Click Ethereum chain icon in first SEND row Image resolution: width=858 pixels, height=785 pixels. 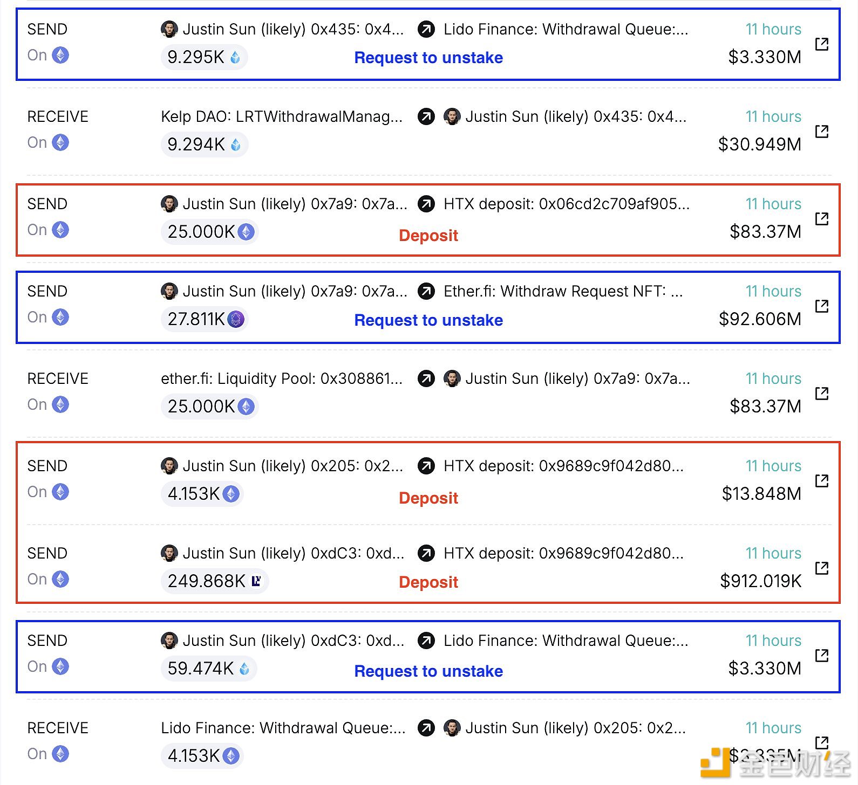pyautogui.click(x=60, y=55)
